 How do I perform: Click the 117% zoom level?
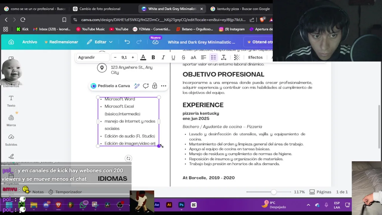point(299,192)
